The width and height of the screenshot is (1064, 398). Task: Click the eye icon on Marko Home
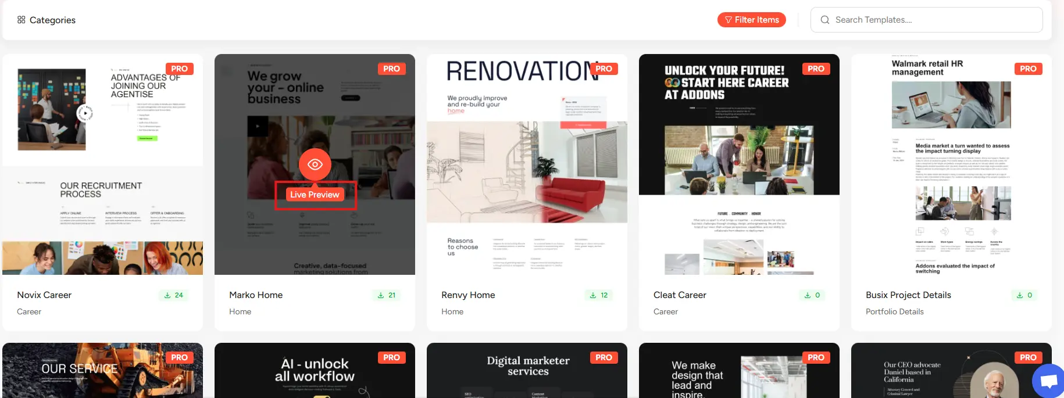(x=315, y=164)
